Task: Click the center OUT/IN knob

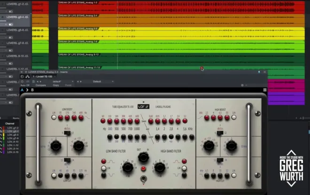Action: click(x=144, y=157)
